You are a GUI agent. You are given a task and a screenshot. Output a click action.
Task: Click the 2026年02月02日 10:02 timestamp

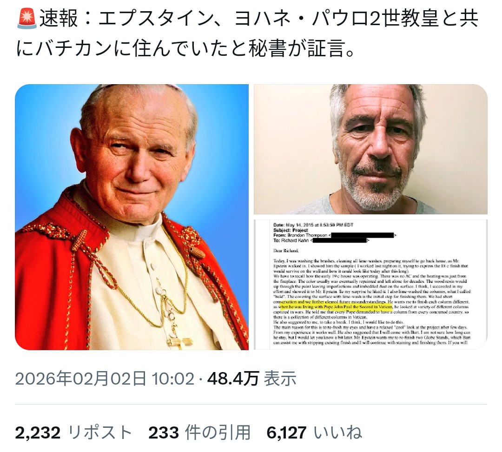[105, 379]
